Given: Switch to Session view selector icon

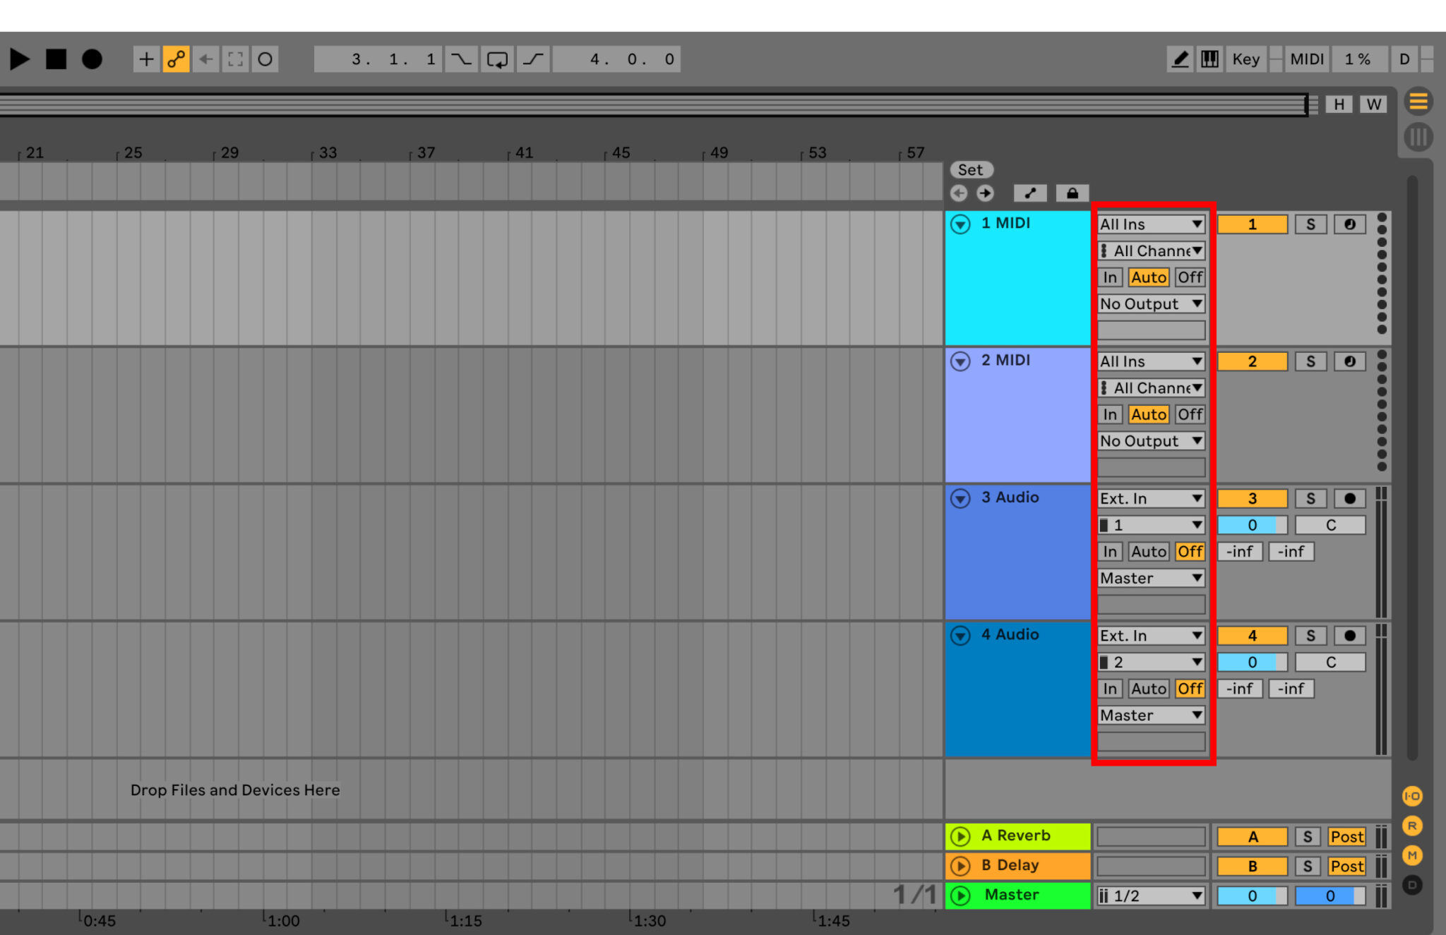Looking at the screenshot, I should pos(1418,136).
